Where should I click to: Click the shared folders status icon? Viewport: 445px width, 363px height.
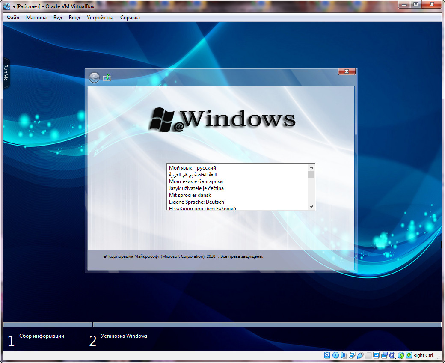point(368,355)
